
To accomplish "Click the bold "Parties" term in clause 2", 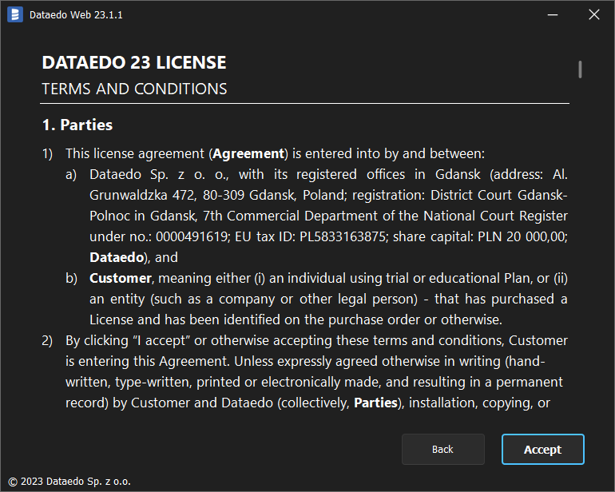I will [375, 403].
